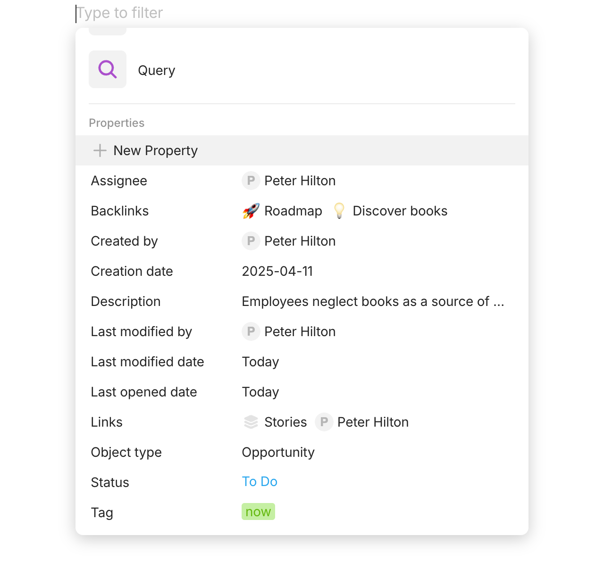
Task: Select the Creation date property
Action: click(x=132, y=272)
